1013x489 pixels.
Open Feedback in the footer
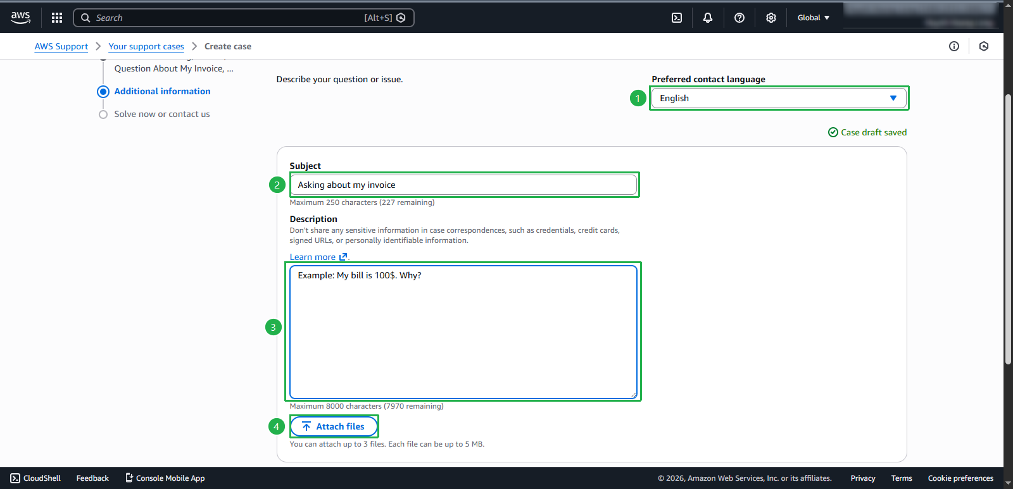pos(92,478)
